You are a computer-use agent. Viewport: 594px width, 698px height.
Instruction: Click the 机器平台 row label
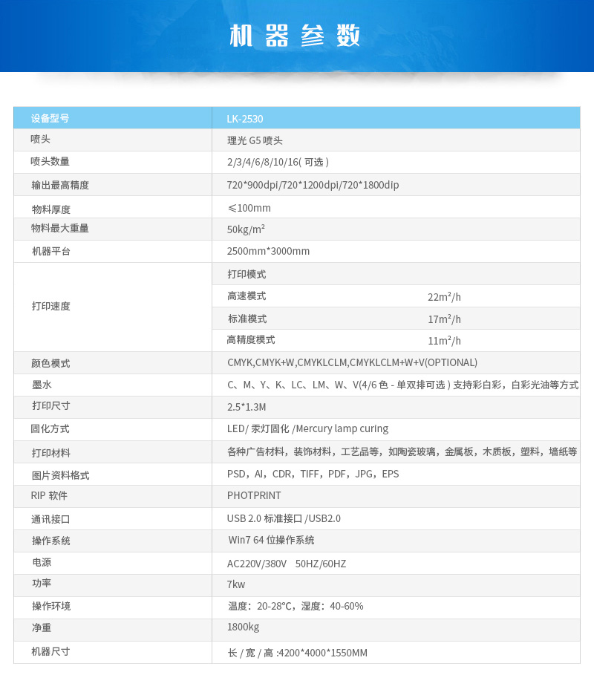46,251
